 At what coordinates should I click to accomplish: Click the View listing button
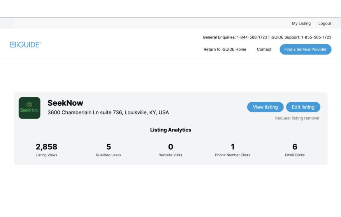point(265,107)
